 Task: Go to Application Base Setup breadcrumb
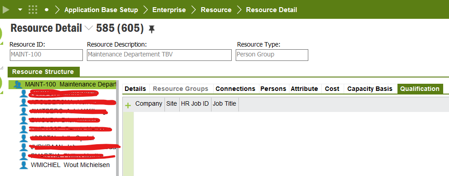tap(101, 10)
